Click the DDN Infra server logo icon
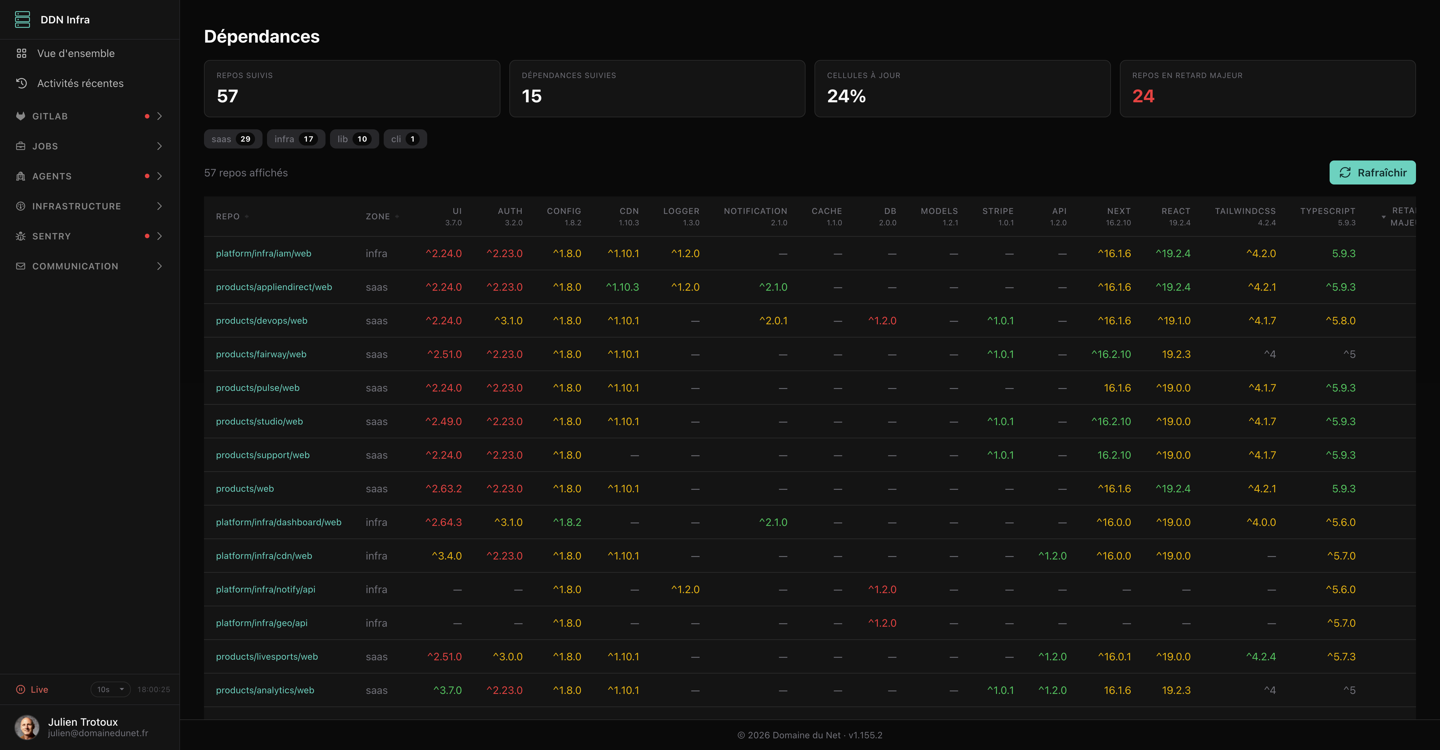Viewport: 1440px width, 750px height. pos(22,19)
